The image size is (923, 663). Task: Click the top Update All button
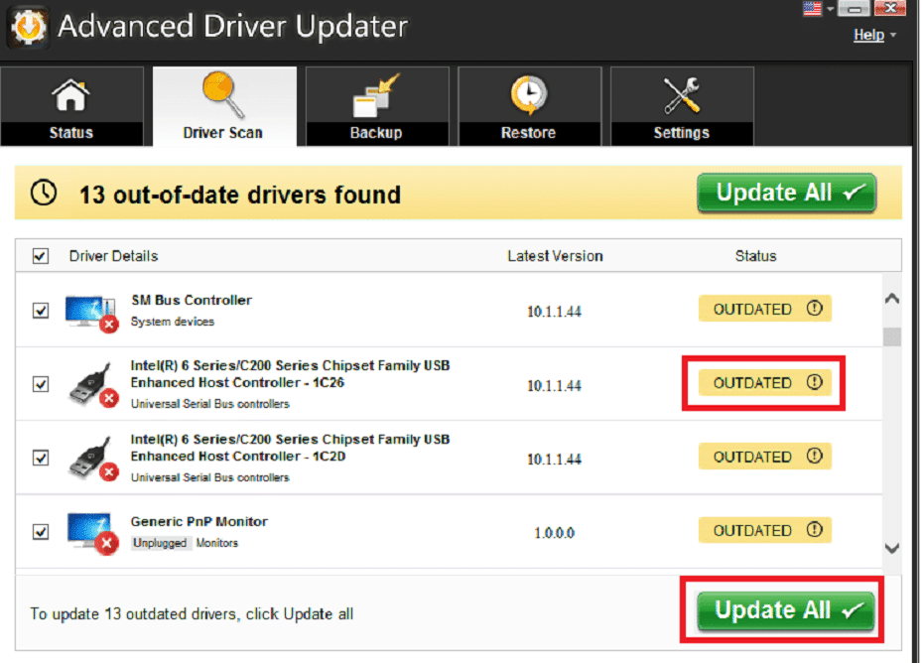click(786, 194)
